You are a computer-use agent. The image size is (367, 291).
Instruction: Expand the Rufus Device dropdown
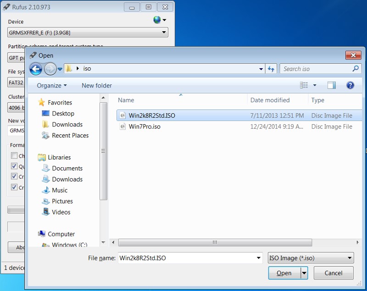164,33
